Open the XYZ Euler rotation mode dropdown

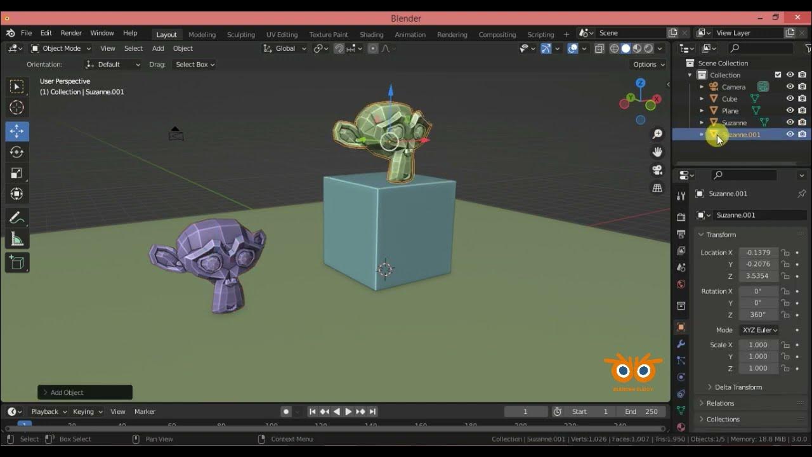point(760,330)
